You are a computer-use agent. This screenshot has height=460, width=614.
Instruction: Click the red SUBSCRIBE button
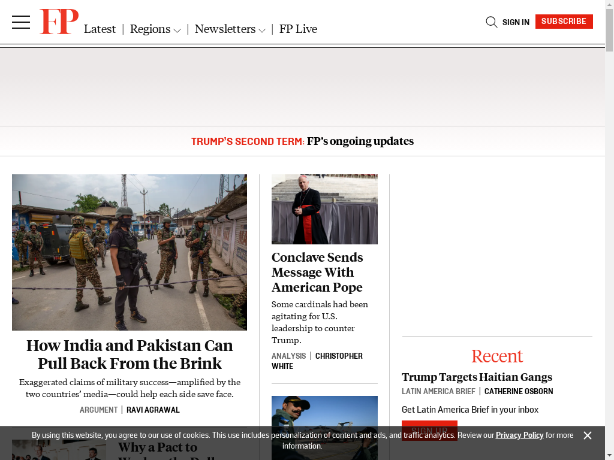tap(564, 22)
